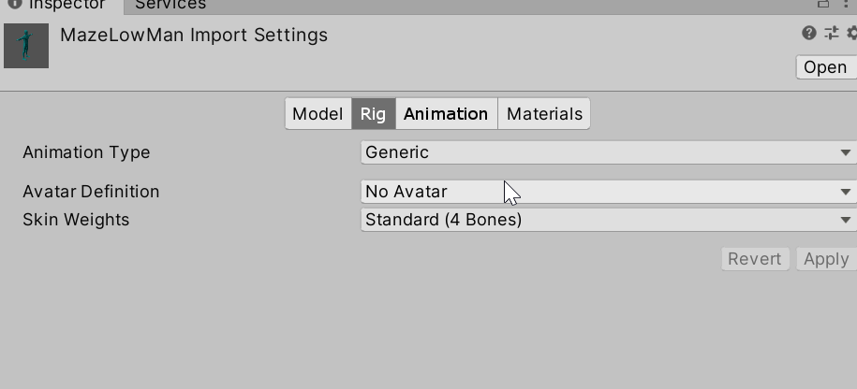Open the Materials tab
The image size is (857, 389).
544,114
